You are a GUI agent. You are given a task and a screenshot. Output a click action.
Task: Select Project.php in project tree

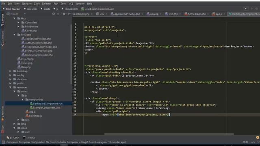pos(25,59)
